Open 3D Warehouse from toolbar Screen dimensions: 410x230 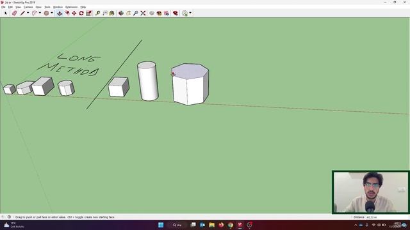tap(152, 13)
